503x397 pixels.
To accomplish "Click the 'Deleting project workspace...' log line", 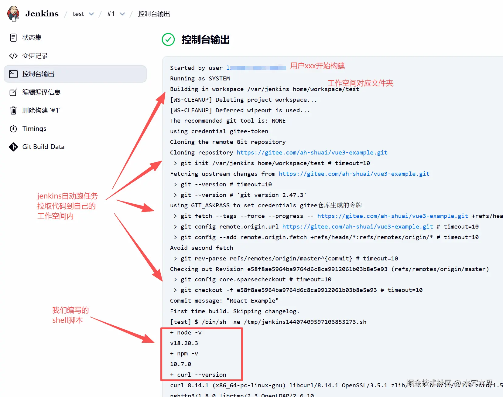I will point(244,100).
